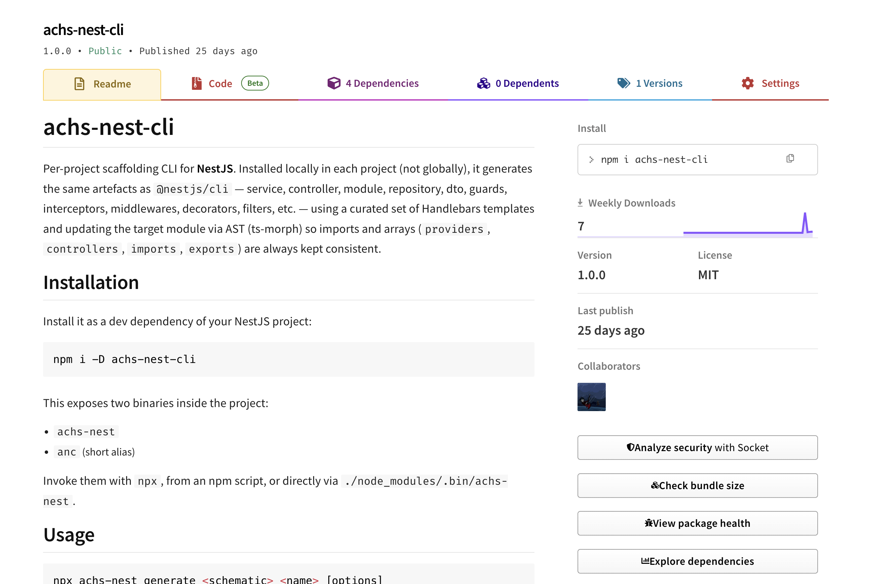Click Check bundle size button

(x=698, y=485)
